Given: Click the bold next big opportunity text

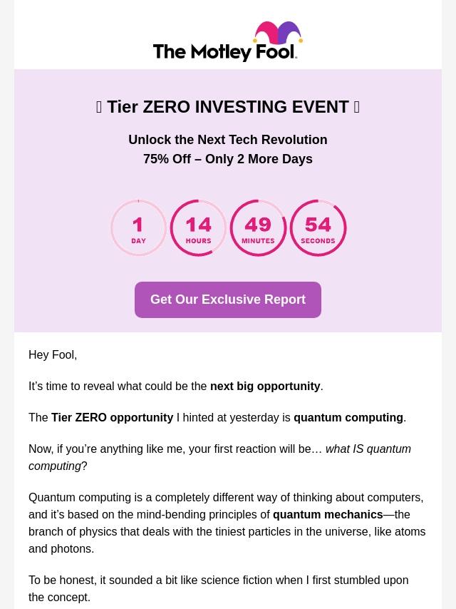Looking at the screenshot, I should (265, 387).
